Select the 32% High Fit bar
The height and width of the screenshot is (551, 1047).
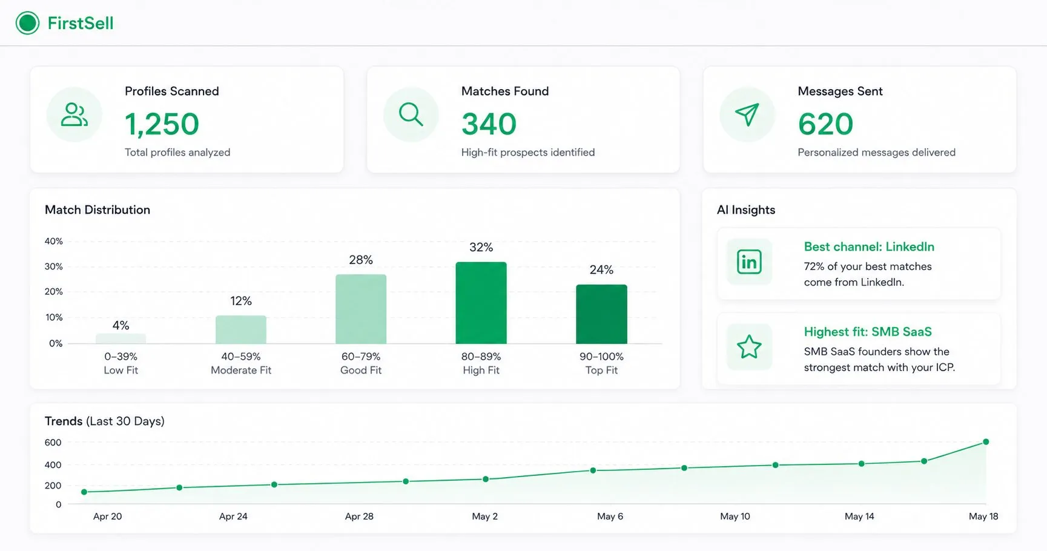point(481,303)
